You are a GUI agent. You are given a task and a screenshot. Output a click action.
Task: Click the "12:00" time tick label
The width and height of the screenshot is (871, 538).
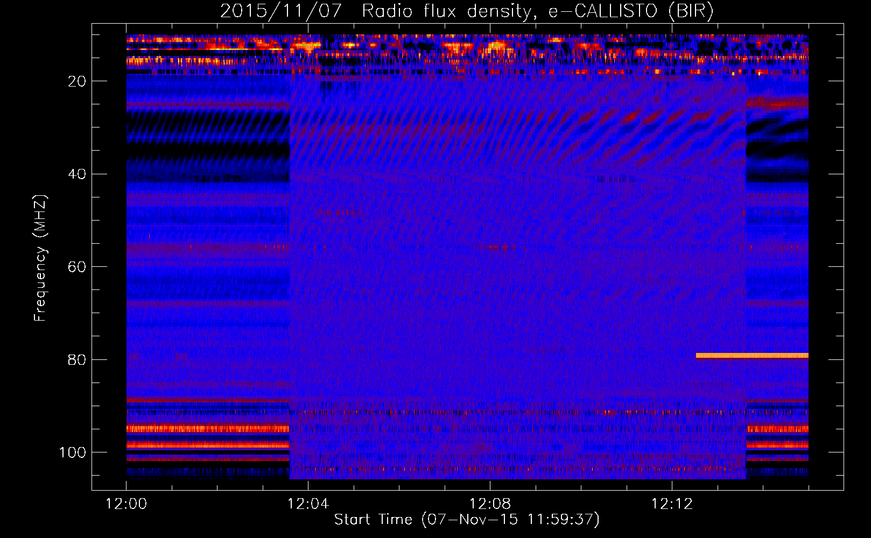click(x=126, y=504)
